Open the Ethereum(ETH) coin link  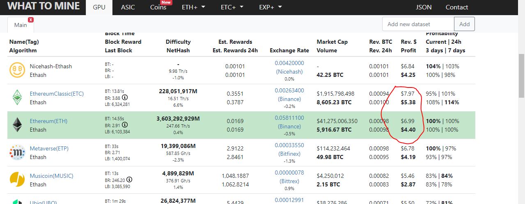pyautogui.click(x=48, y=121)
